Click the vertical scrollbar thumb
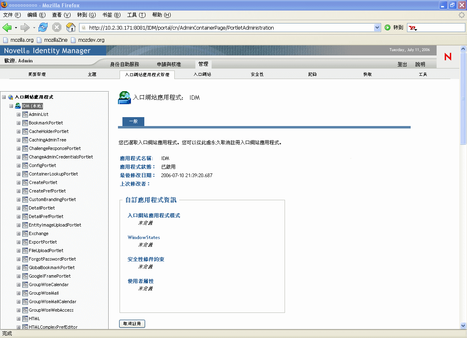 pos(463,98)
